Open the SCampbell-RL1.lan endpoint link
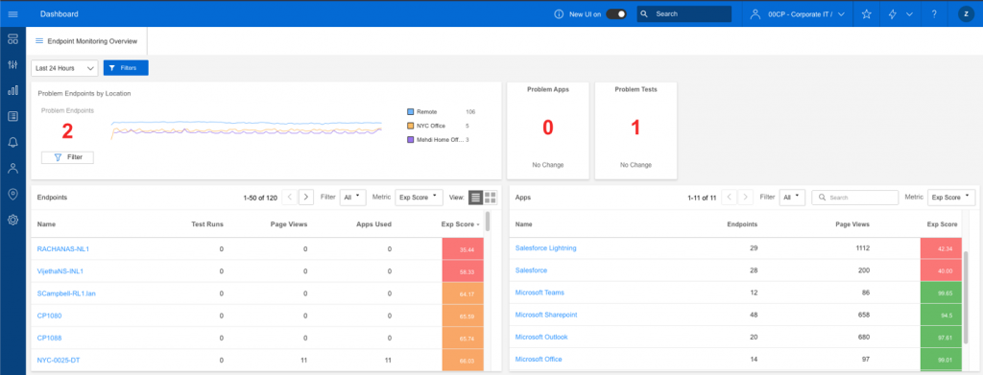The width and height of the screenshot is (983, 375). (x=66, y=293)
